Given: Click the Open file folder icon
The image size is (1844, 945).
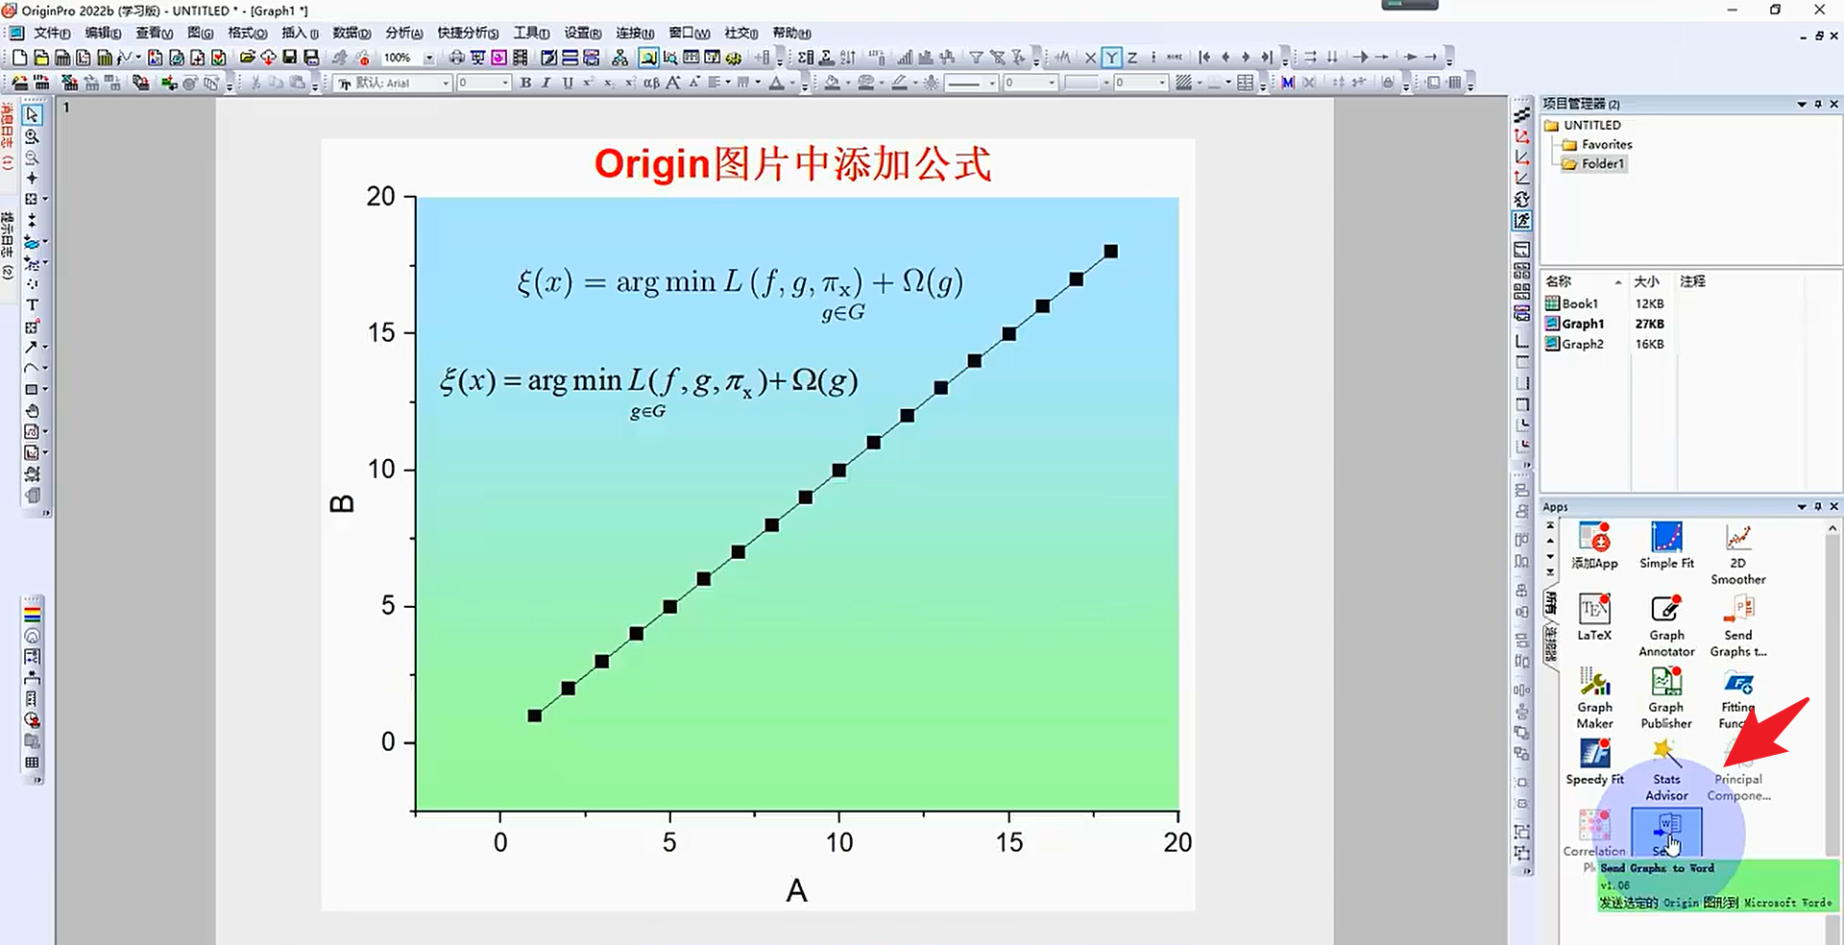Looking at the screenshot, I should pos(247,58).
